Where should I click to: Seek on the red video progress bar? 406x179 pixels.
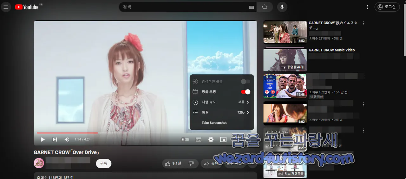tap(146, 133)
